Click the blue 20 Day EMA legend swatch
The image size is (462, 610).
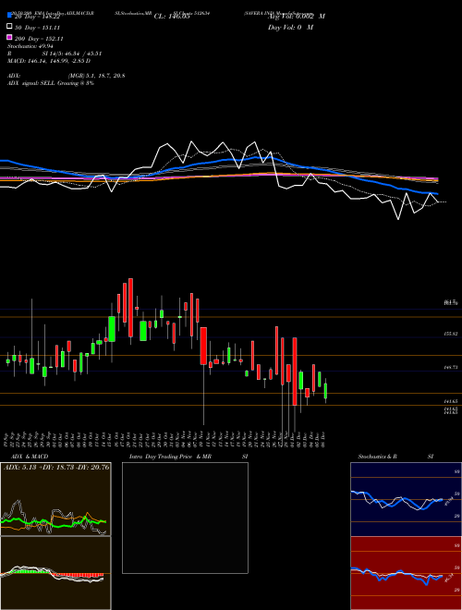10,15
